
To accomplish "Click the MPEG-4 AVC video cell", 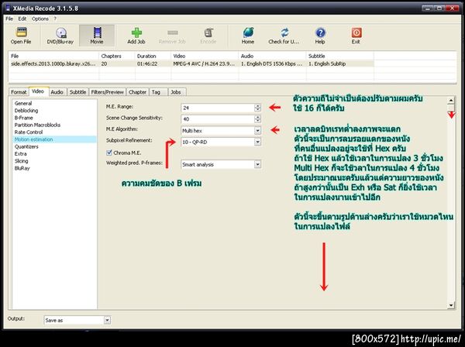I will click(204, 64).
